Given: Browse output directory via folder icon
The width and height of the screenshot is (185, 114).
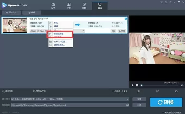Looking at the screenshot, I should click(x=127, y=105).
